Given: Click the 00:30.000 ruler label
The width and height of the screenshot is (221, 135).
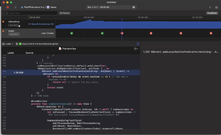Looking at the screenshot, I should tap(89, 17).
